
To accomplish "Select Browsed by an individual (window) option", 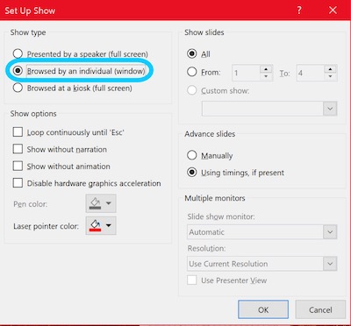I will point(18,71).
